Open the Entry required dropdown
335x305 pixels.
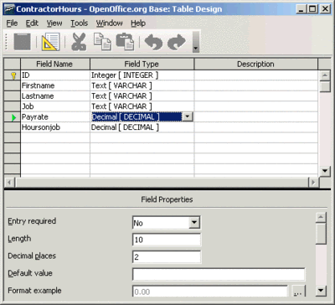[194, 223]
